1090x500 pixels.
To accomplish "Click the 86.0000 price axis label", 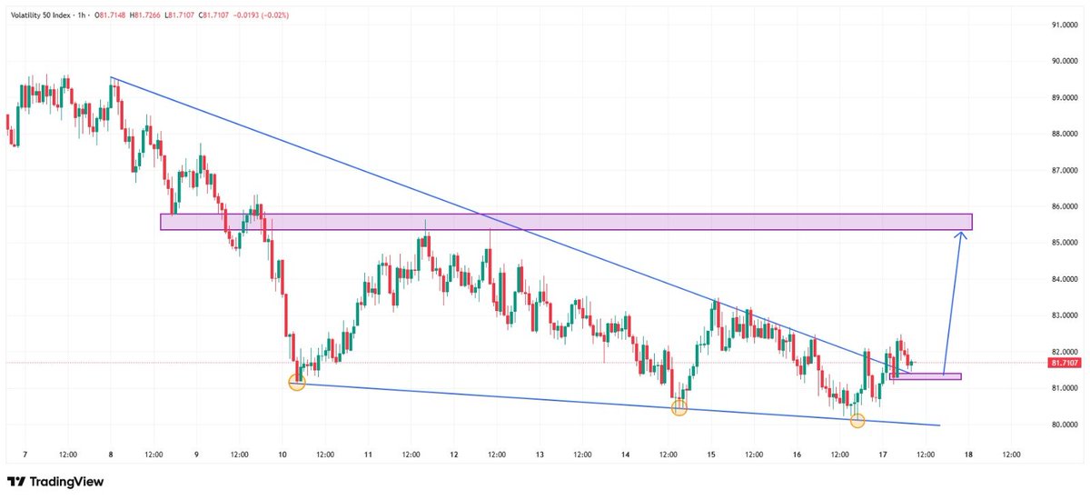I will coord(1063,206).
